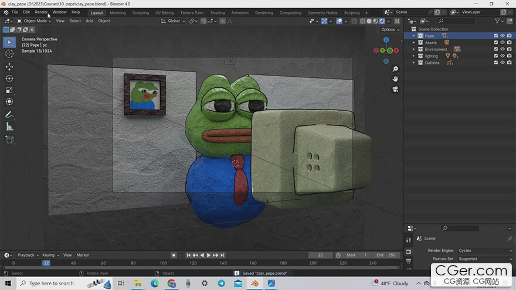516x290 pixels.
Task: Play the animation forward
Action: coord(209,255)
